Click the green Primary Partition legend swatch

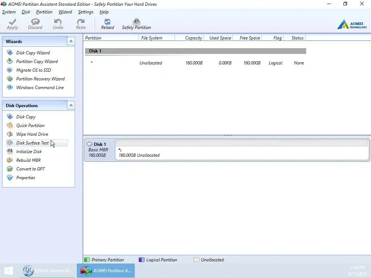[x=87, y=260]
